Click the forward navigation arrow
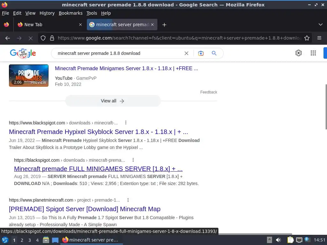Screen dimensions: 327x245 pyautogui.click(x=19, y=38)
